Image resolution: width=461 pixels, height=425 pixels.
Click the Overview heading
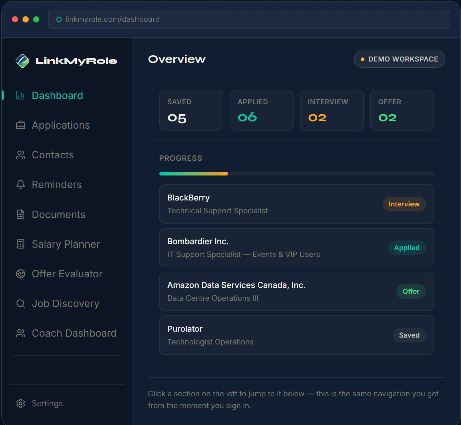[177, 59]
